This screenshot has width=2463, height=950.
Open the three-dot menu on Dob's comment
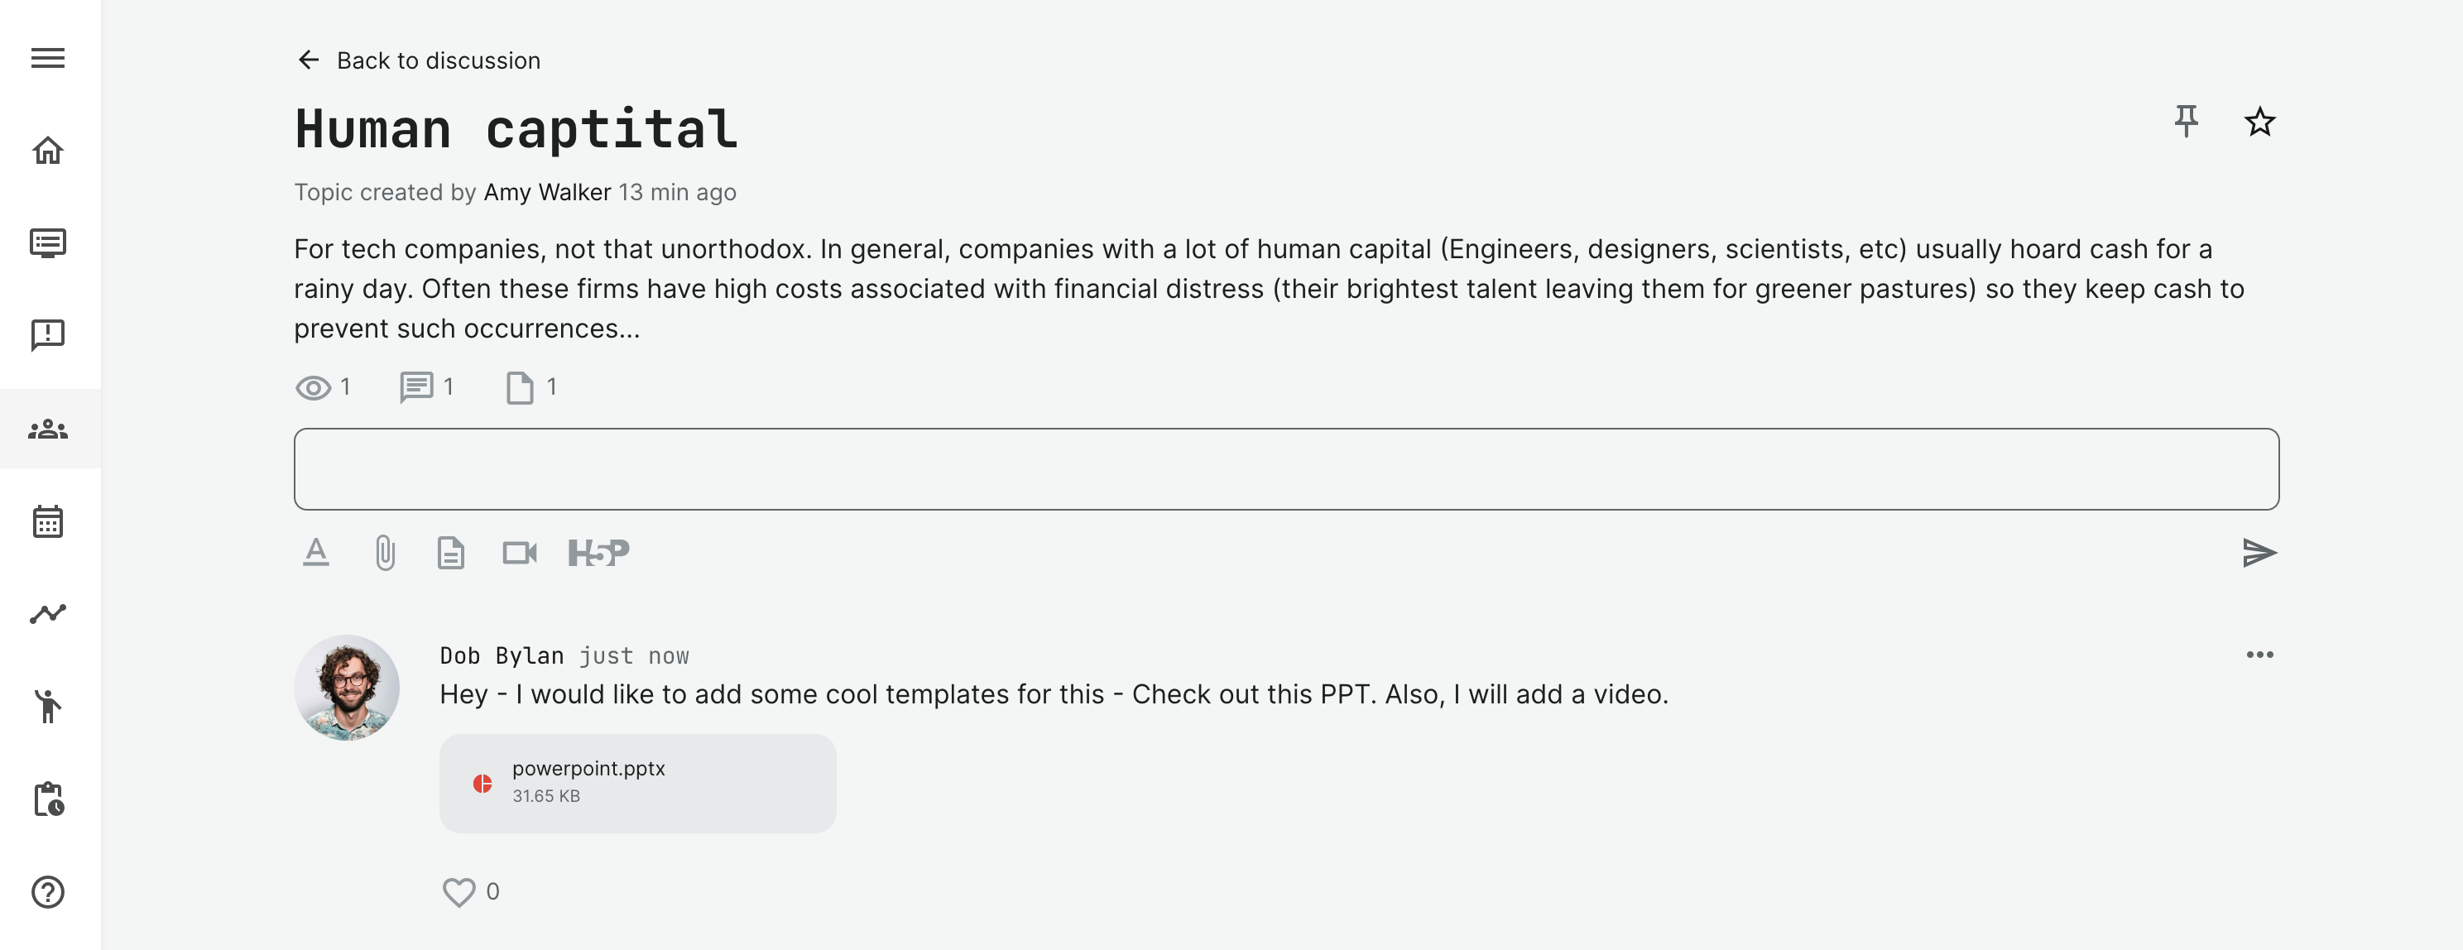pyautogui.click(x=2259, y=655)
